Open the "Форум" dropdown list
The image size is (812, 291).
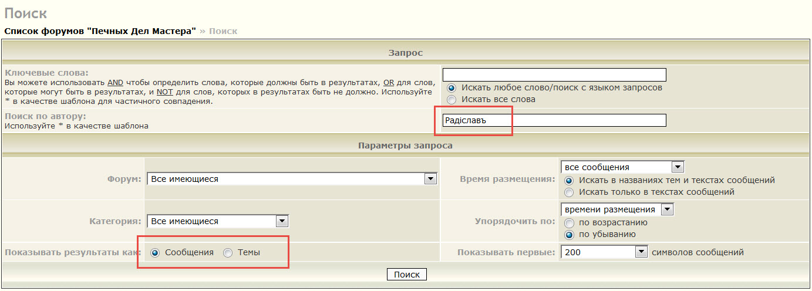tap(292, 179)
